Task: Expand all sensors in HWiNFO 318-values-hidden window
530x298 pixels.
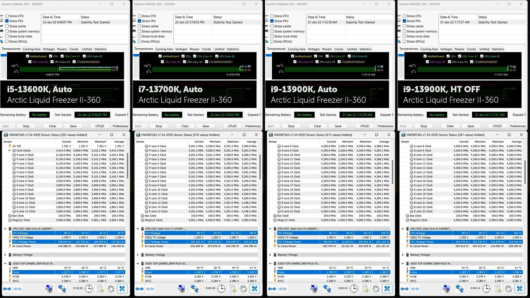Action: (x=139, y=289)
